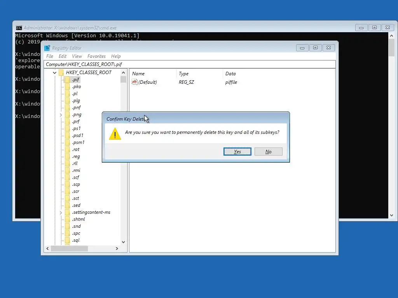Click the Registry Editor title bar icon
The width and height of the screenshot is (398, 298).
47,48
